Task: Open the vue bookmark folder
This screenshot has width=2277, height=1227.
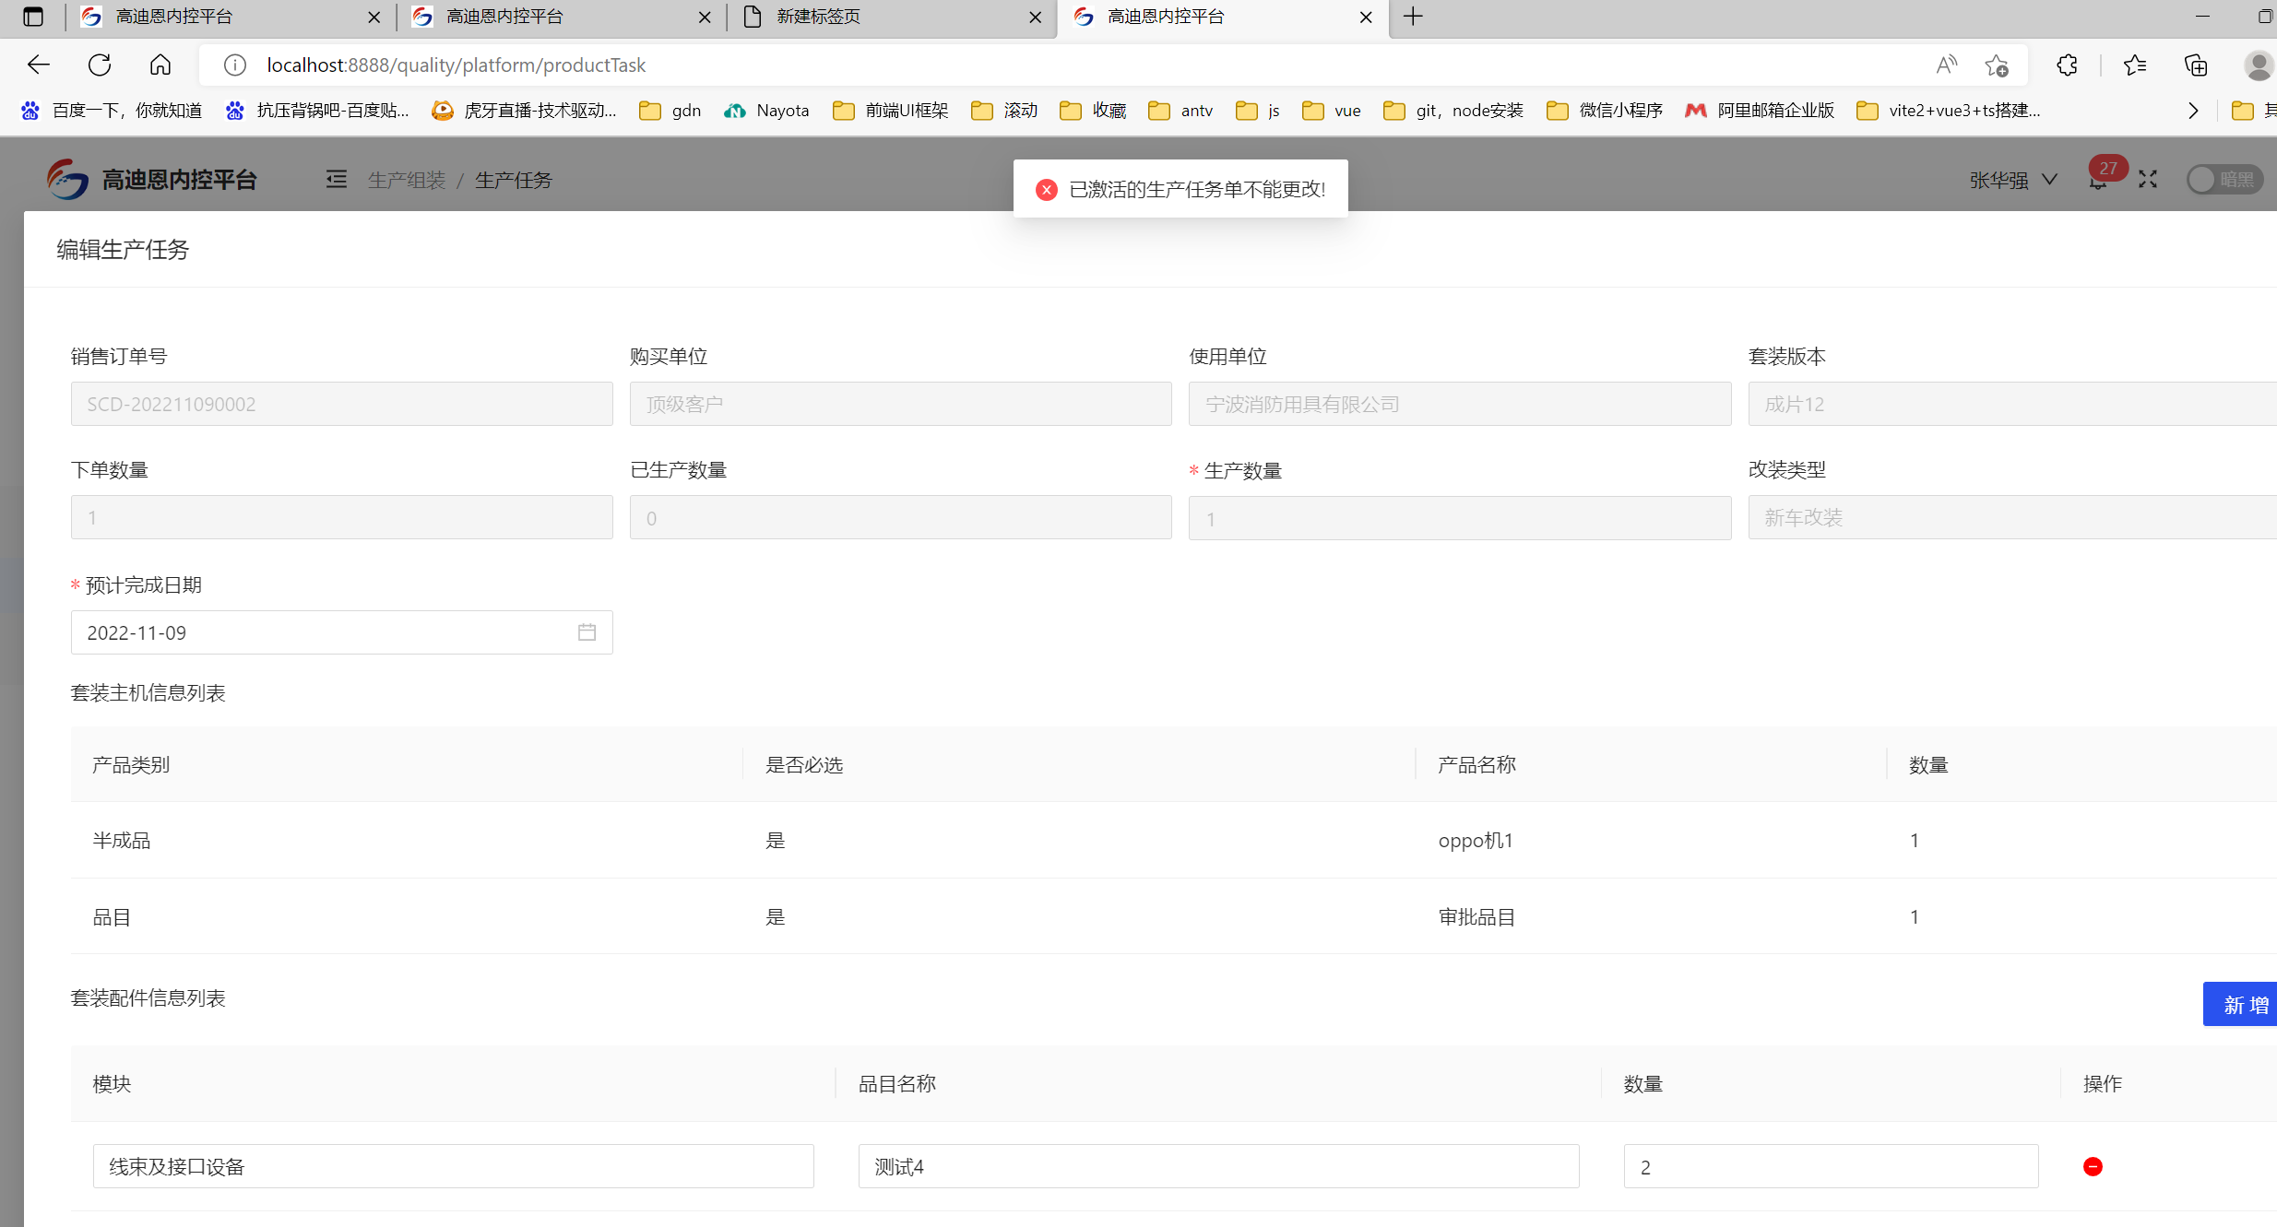Action: click(x=1331, y=111)
